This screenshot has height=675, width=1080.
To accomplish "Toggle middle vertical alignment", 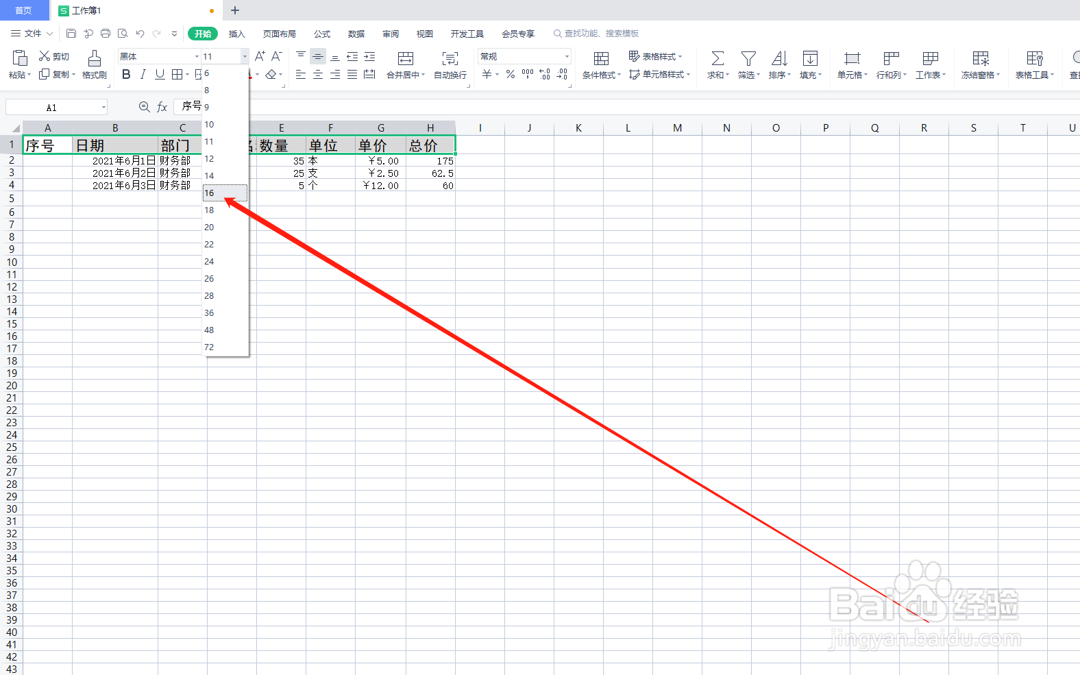I will (318, 56).
